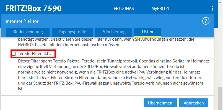Click the Abbrechen button

194,103
